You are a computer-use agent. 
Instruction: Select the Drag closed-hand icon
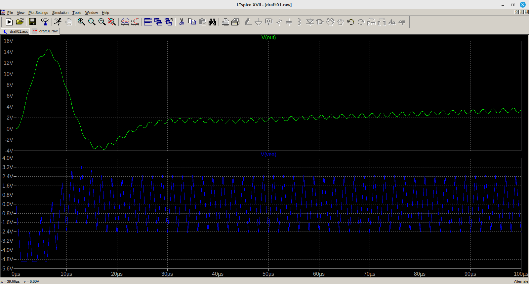[341, 22]
